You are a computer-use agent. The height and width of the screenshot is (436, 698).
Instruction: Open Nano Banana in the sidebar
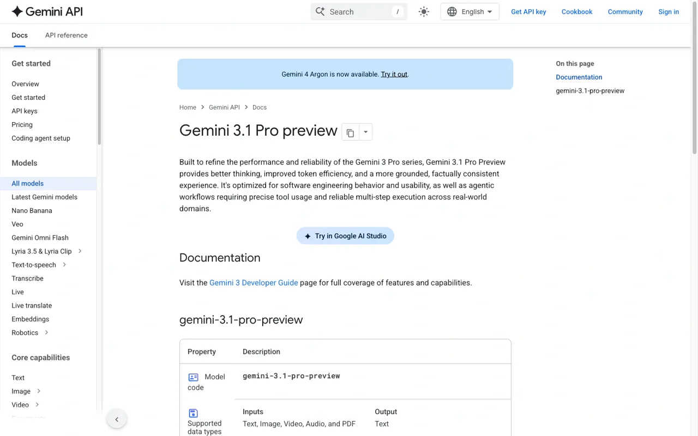tap(32, 211)
